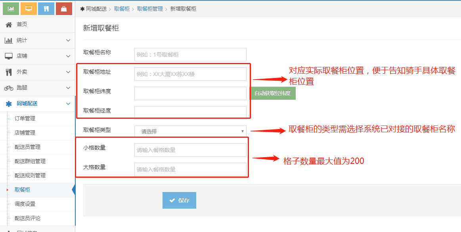Expand the 统计 sidebar menu
The image size is (461, 232).
click(68, 40)
